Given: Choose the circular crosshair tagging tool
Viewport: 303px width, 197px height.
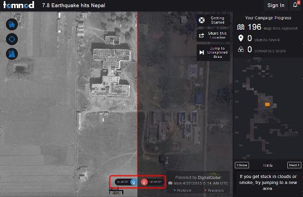Looking at the screenshot, I should [x=12, y=39].
